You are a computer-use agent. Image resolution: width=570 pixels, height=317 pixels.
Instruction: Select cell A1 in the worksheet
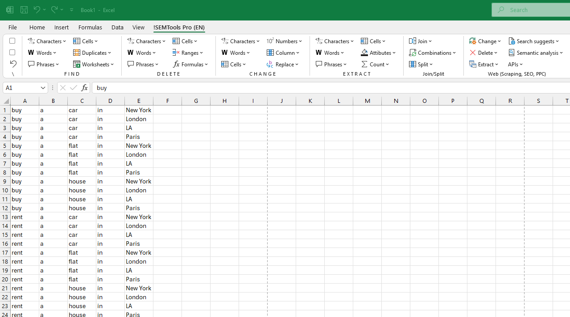click(25, 110)
